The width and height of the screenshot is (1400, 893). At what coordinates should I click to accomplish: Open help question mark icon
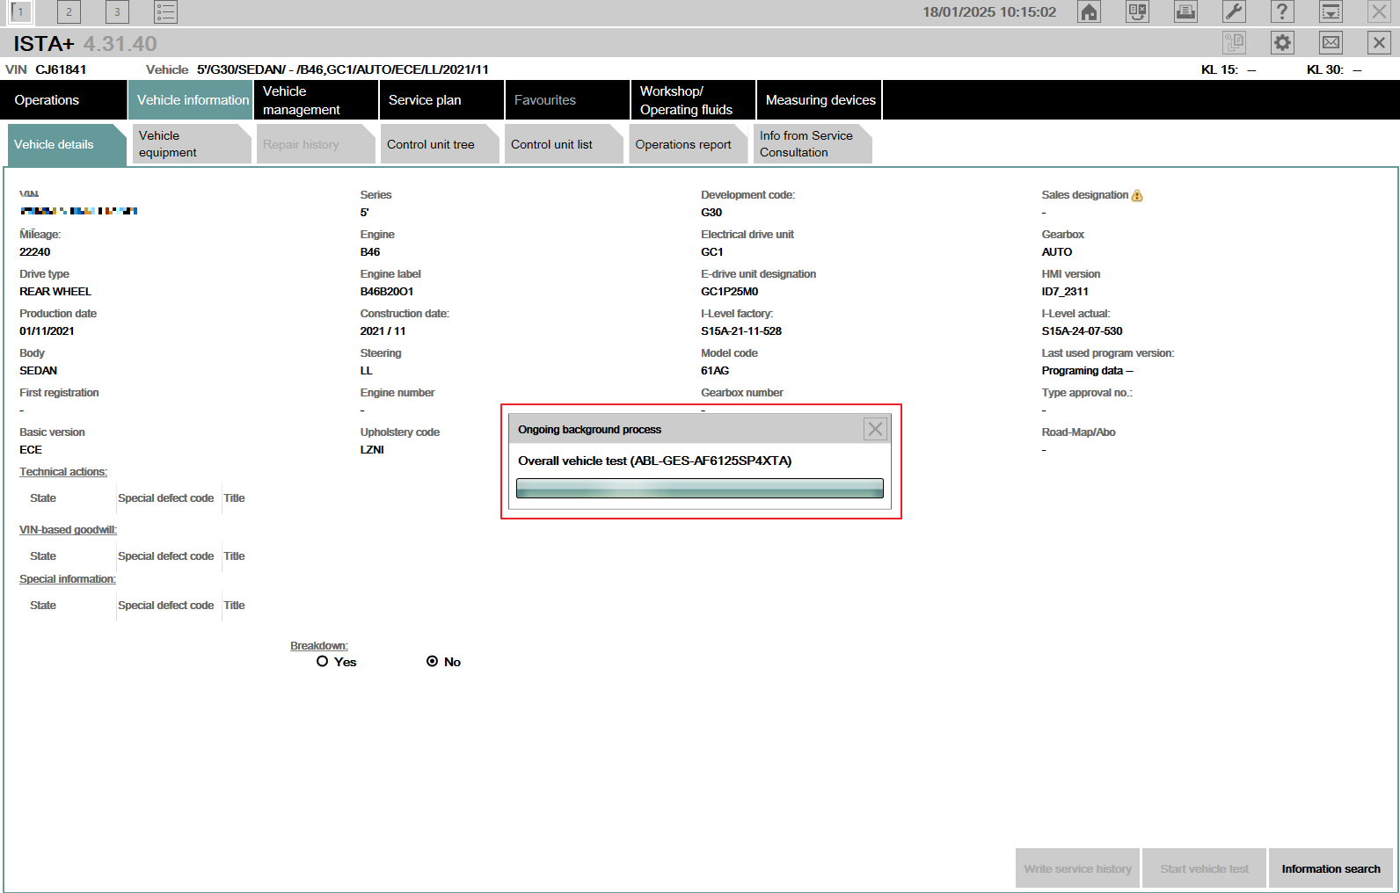tap(1282, 11)
